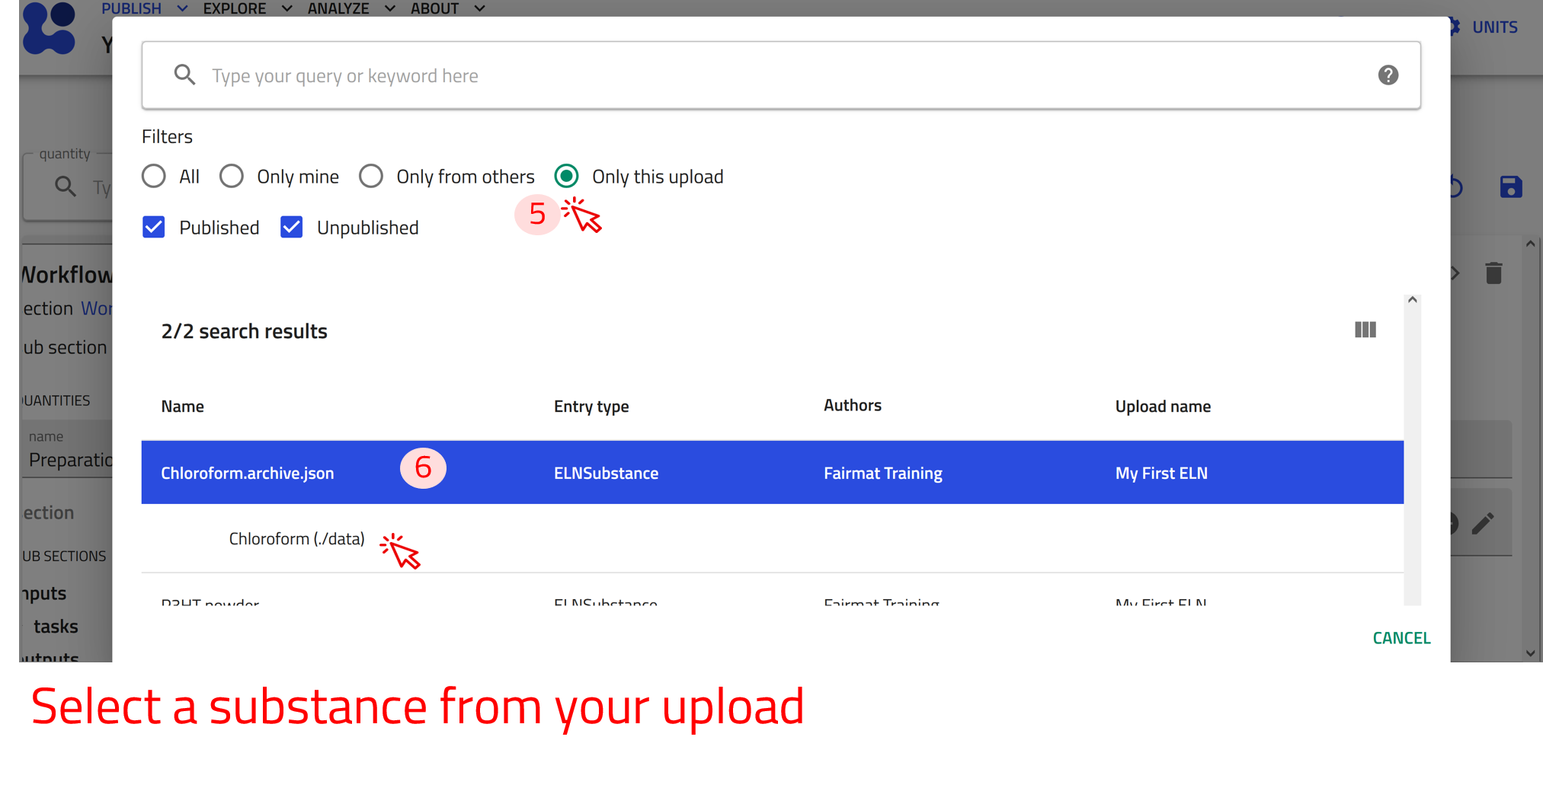Open the search help question mark icon
This screenshot has width=1543, height=807.
(1388, 75)
